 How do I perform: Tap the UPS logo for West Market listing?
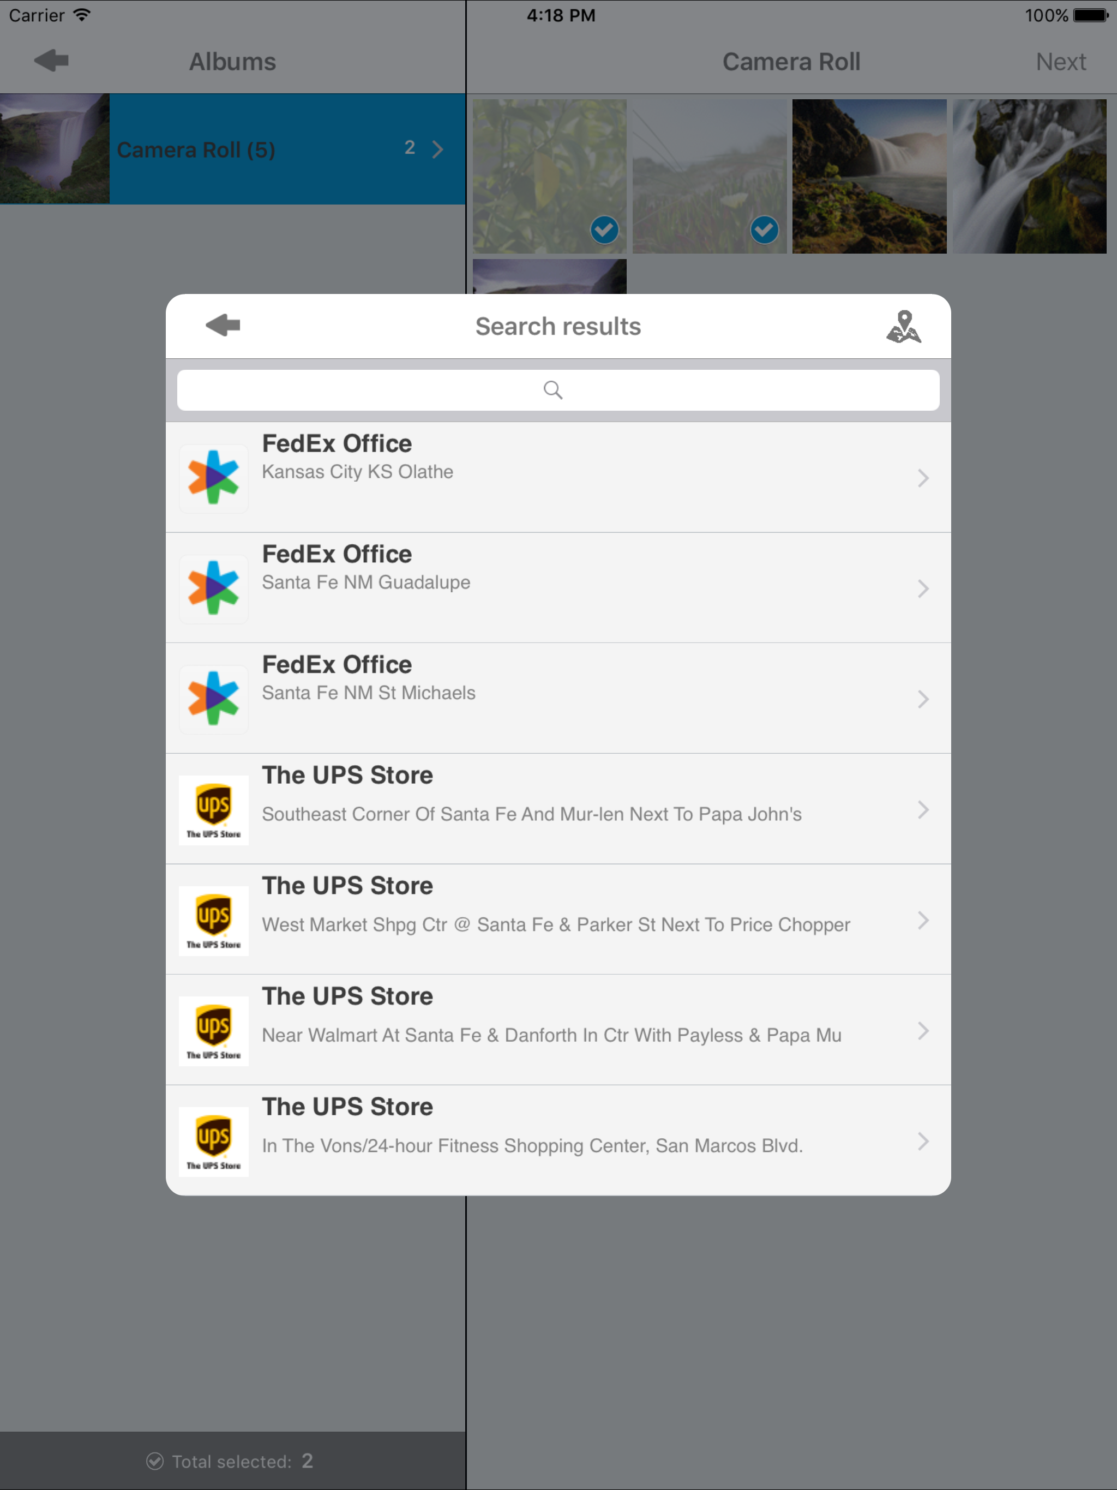tap(214, 920)
